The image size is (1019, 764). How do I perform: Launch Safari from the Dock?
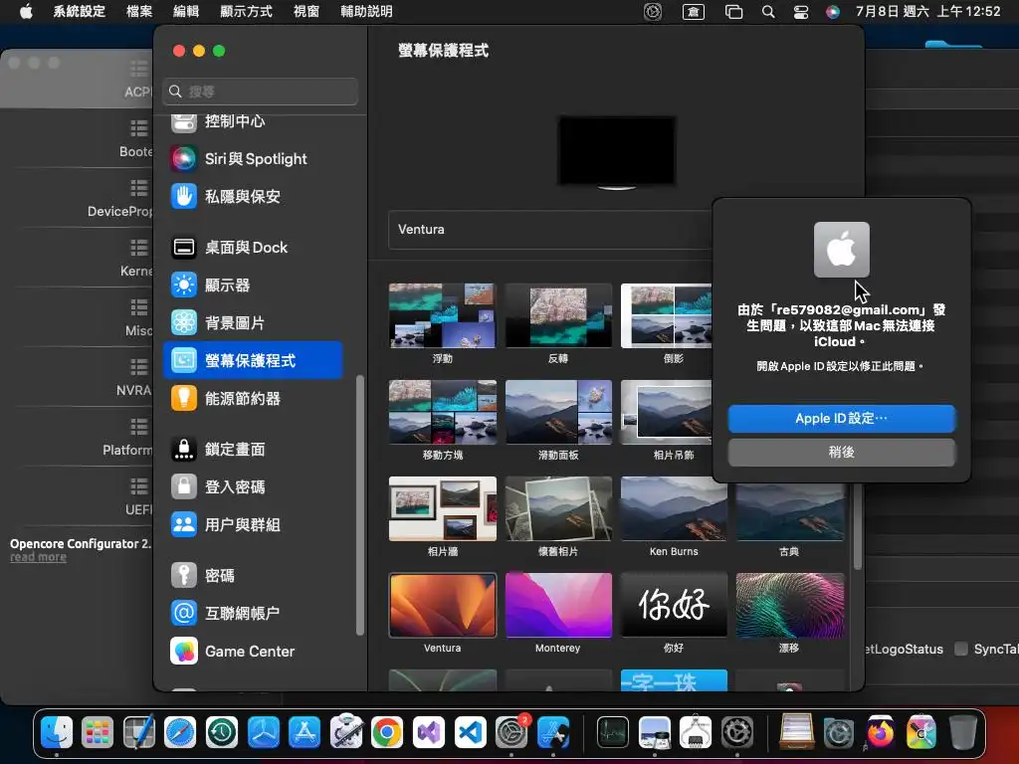(180, 732)
